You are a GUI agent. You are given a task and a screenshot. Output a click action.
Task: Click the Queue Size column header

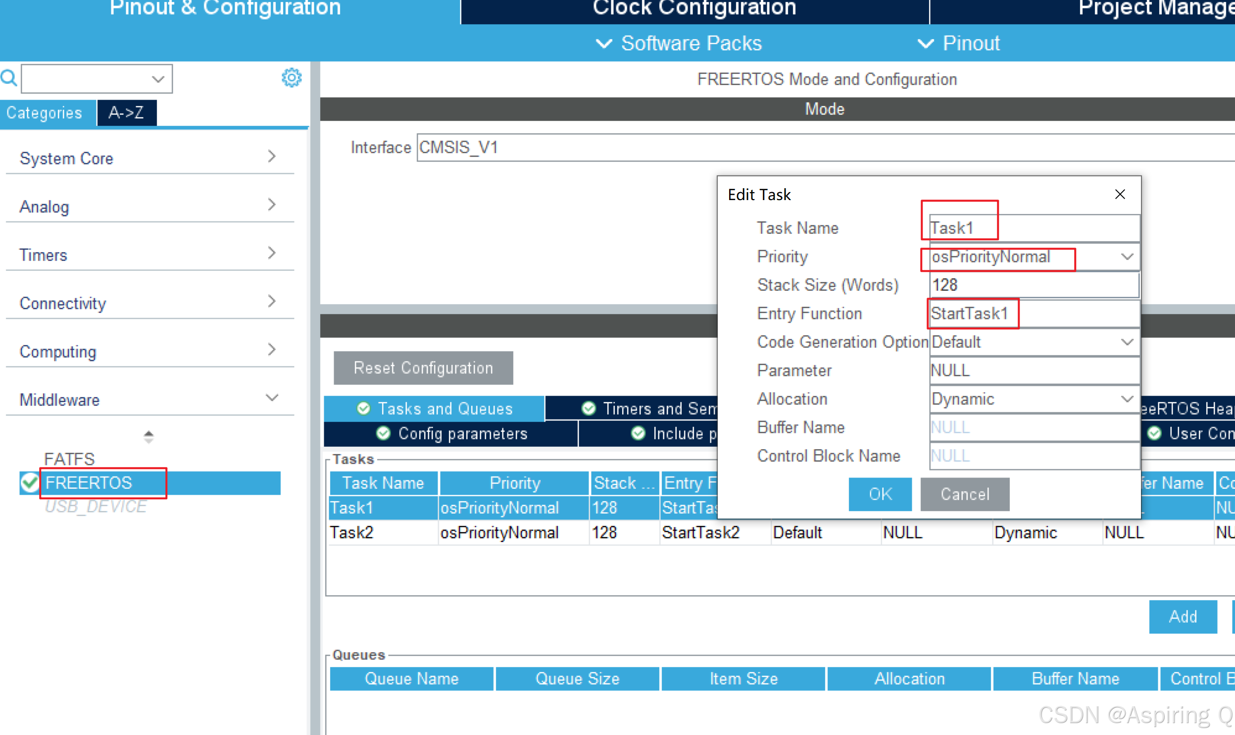point(577,679)
